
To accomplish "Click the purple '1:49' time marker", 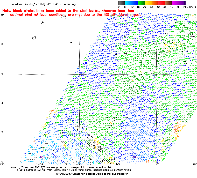I will (43, 157).
